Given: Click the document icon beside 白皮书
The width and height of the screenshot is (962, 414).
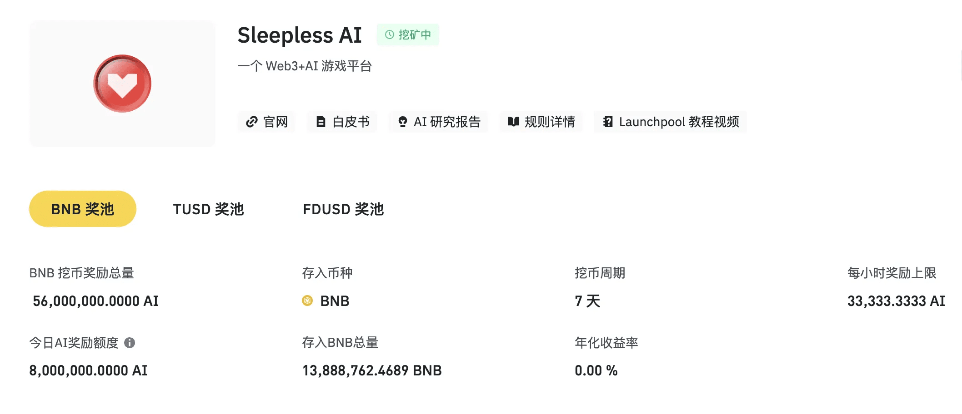Looking at the screenshot, I should click(321, 122).
